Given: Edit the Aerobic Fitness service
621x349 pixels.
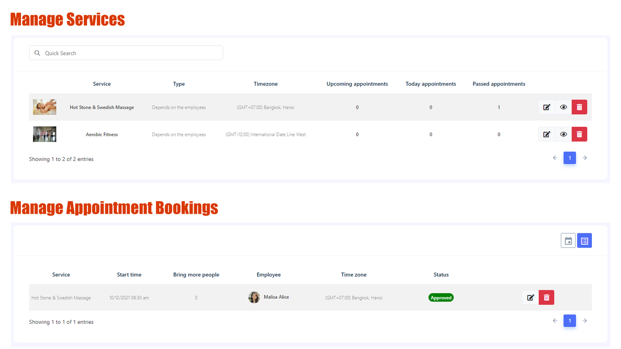Looking at the screenshot, I should click(x=547, y=134).
